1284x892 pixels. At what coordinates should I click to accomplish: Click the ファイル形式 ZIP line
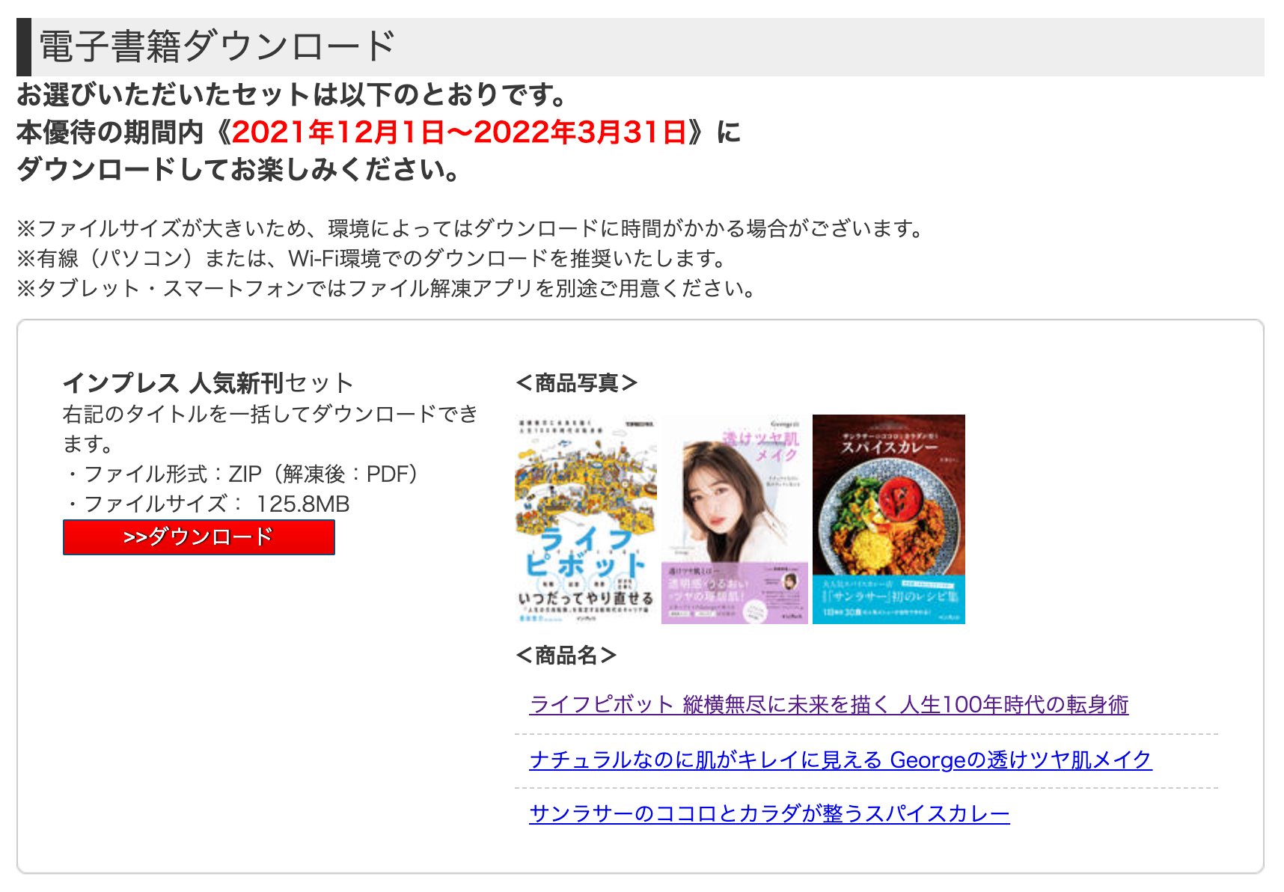pyautogui.click(x=241, y=474)
